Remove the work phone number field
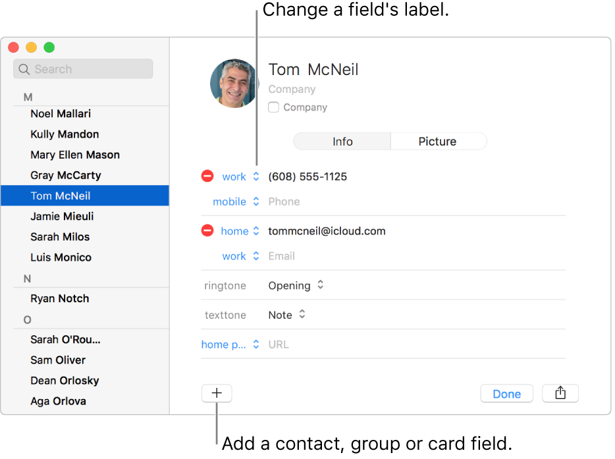 coord(207,176)
